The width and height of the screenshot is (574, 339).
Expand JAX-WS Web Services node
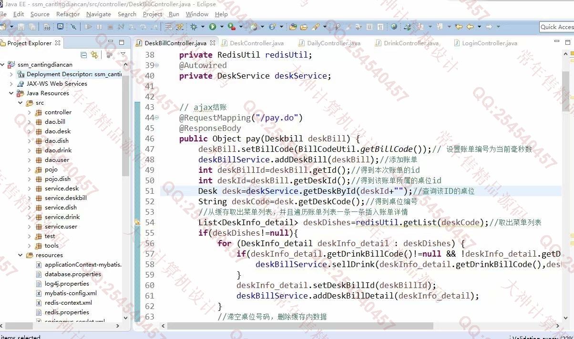(11, 84)
